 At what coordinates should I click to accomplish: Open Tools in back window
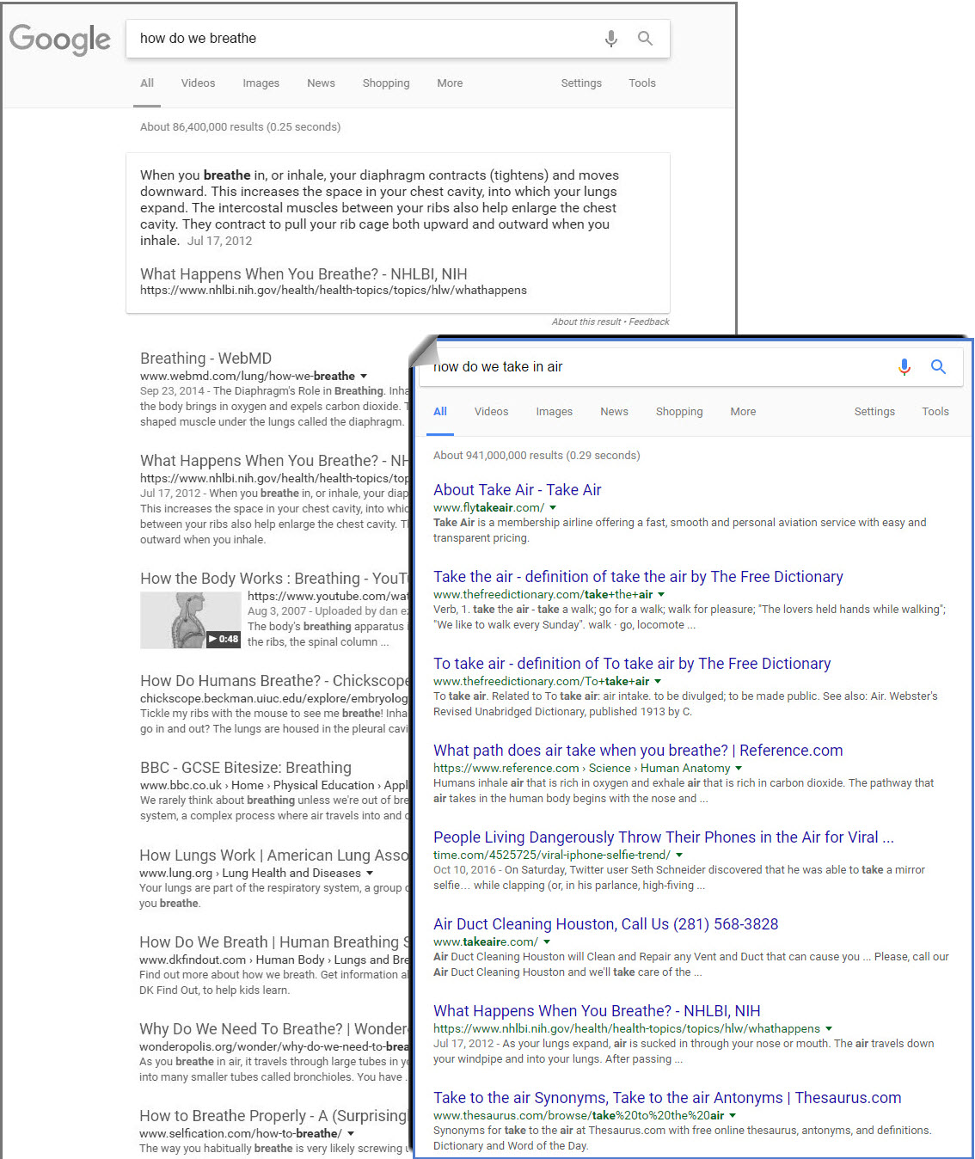pos(642,83)
